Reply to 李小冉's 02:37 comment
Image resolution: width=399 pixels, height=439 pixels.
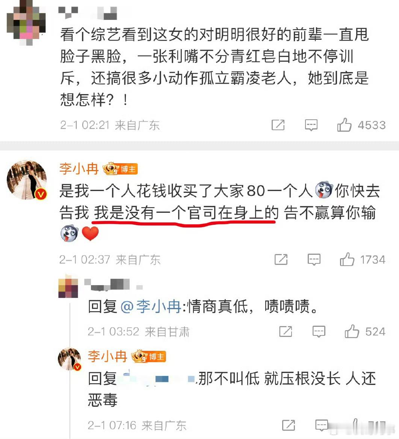pyautogui.click(x=314, y=260)
